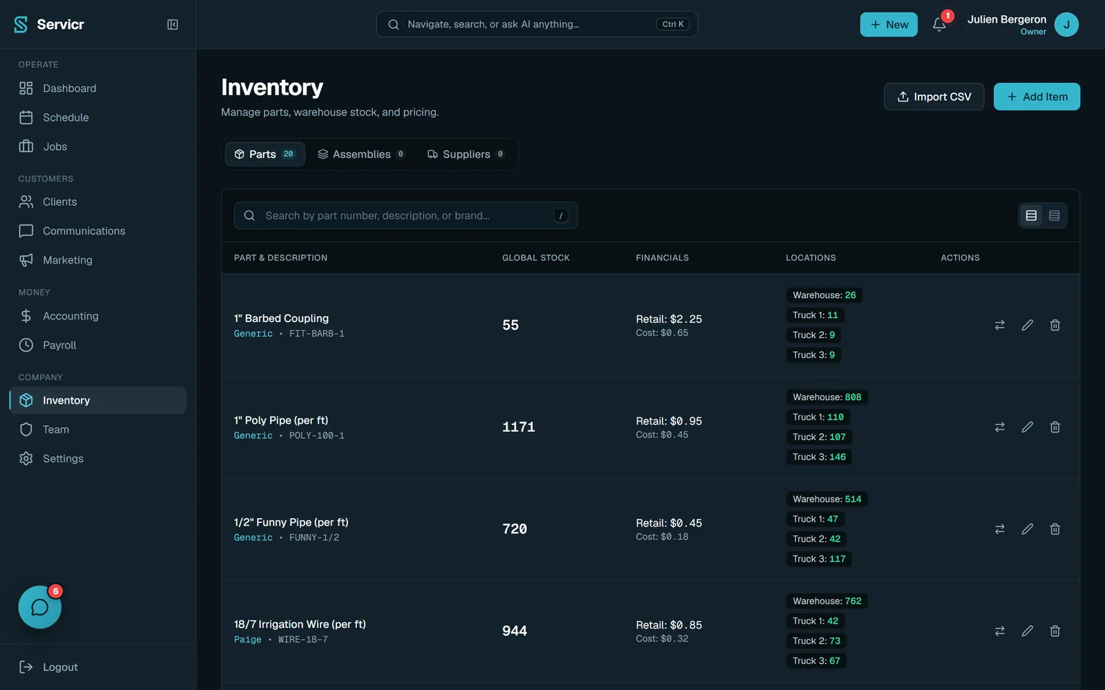The image size is (1105, 690).
Task: Click the FIT-BARB-1 part number
Action: 316,333
